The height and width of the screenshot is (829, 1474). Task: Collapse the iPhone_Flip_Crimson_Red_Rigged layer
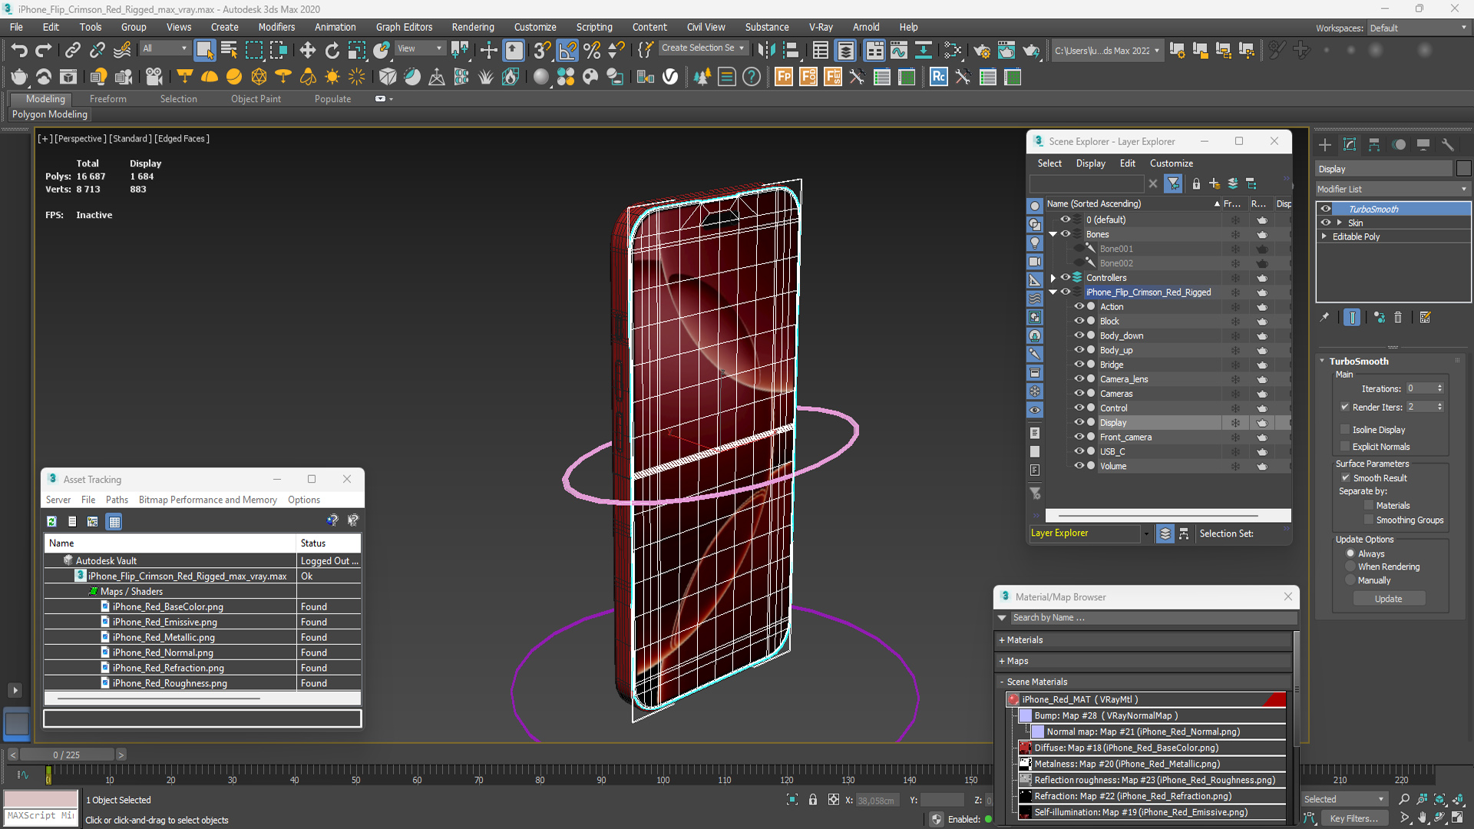(x=1053, y=292)
